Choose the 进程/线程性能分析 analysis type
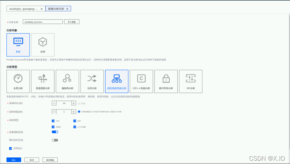The width and height of the screenshot is (290, 164). click(117, 81)
